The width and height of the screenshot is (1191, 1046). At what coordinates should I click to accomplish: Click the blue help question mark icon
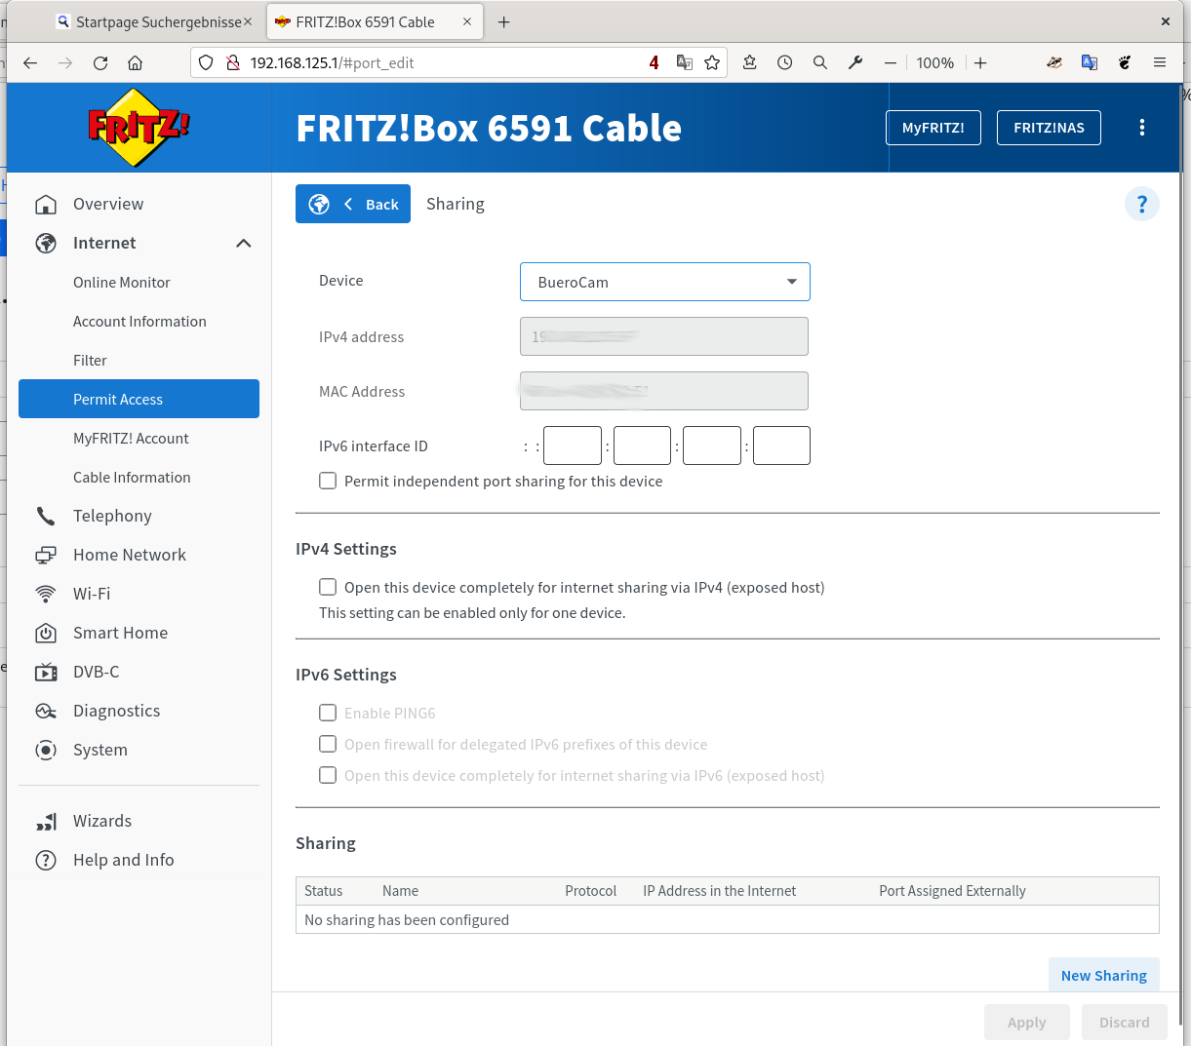tap(1142, 204)
